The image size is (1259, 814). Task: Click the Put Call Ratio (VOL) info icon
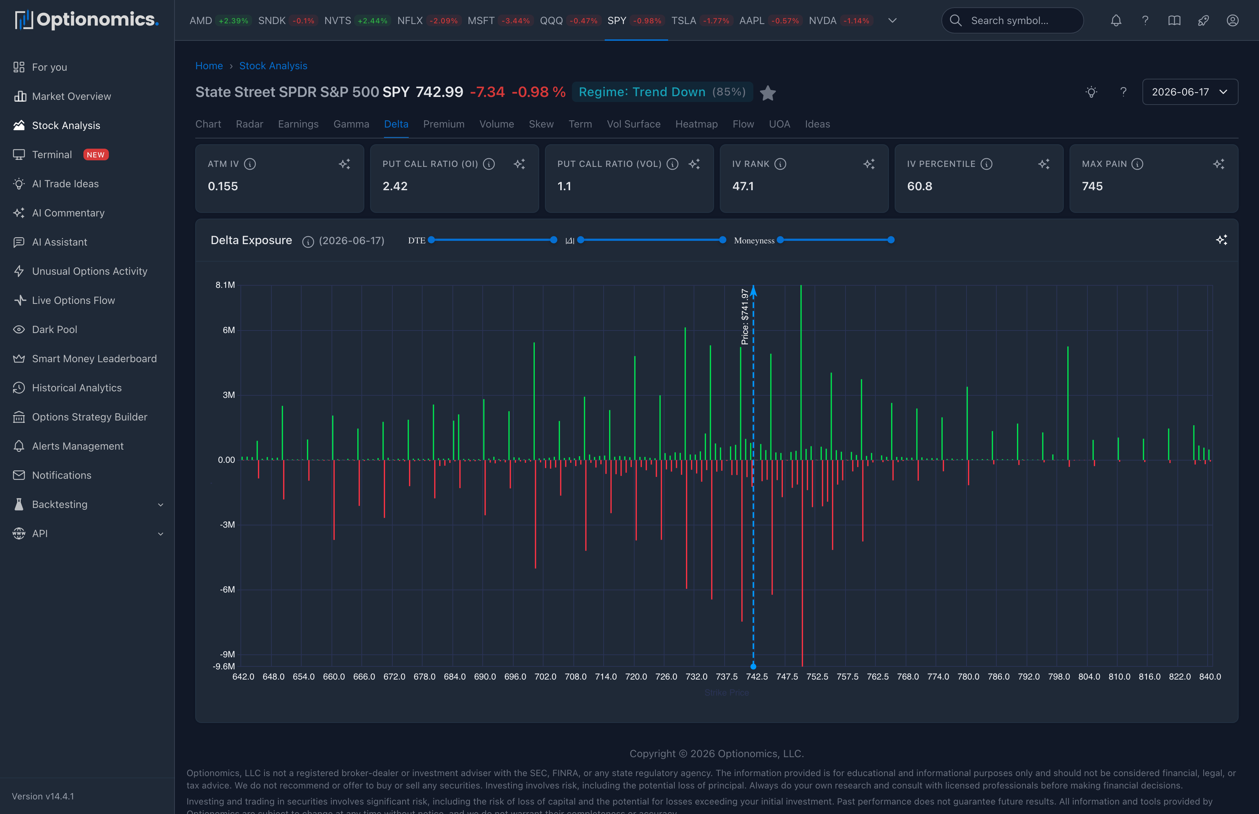click(x=672, y=164)
